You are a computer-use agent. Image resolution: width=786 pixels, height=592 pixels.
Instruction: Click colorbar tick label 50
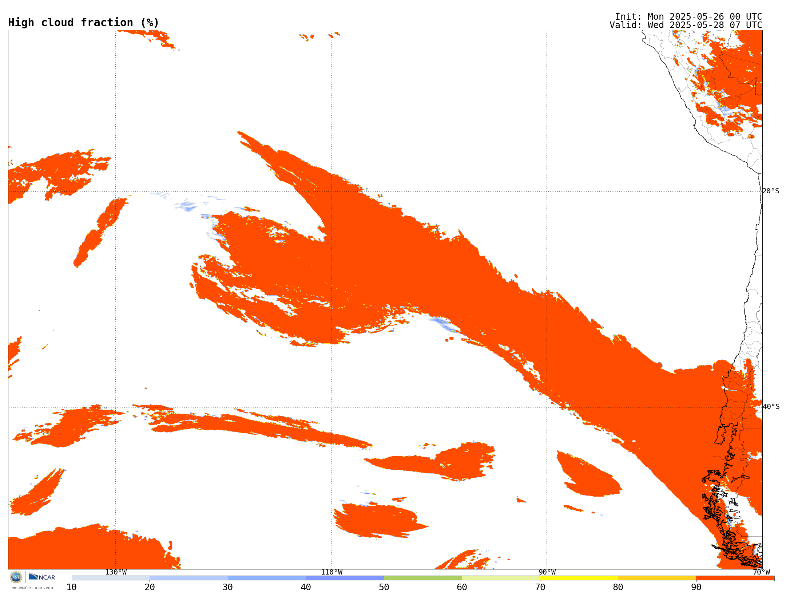coord(384,587)
